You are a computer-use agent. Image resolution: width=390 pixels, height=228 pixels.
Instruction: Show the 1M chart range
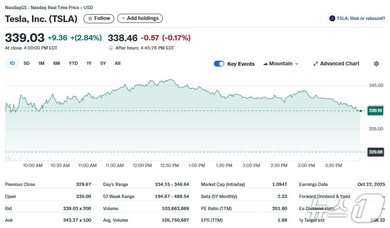(41, 63)
